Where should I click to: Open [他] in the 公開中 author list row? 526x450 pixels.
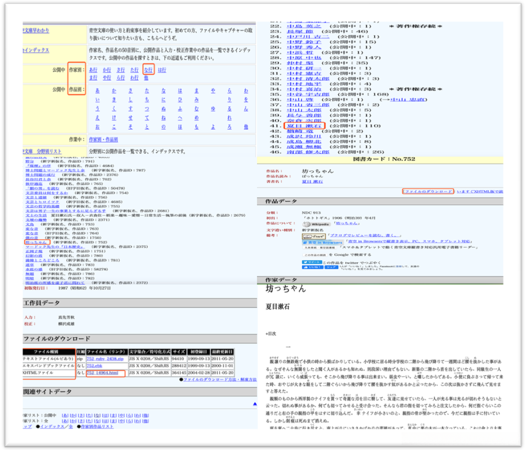(146, 415)
